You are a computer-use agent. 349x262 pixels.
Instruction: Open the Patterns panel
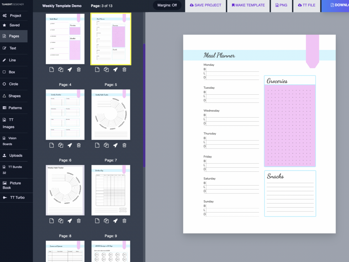coord(14,108)
